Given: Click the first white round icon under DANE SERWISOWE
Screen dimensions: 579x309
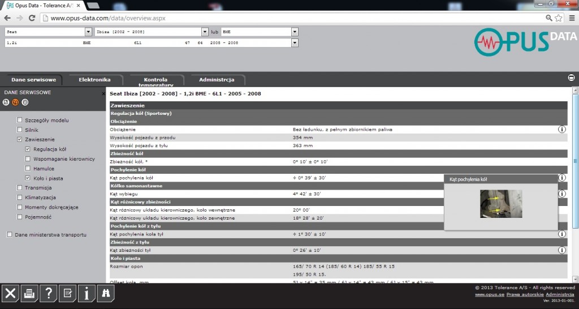Looking at the screenshot, I should point(6,102).
